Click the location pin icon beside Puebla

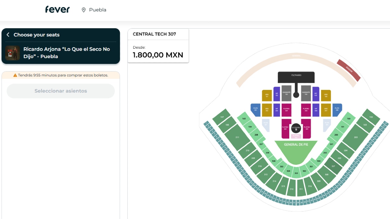(x=84, y=10)
